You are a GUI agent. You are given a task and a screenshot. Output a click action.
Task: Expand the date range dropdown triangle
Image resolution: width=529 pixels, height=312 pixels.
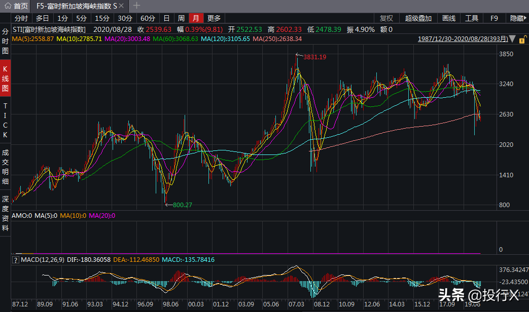512,39
